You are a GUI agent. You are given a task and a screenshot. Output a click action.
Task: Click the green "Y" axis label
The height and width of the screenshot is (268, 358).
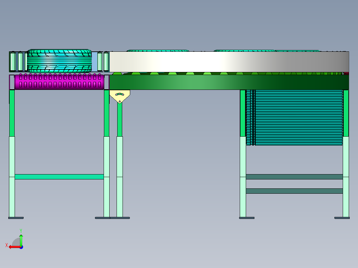click(x=21, y=231)
